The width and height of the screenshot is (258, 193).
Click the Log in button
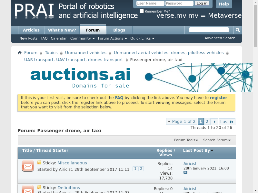202,3
